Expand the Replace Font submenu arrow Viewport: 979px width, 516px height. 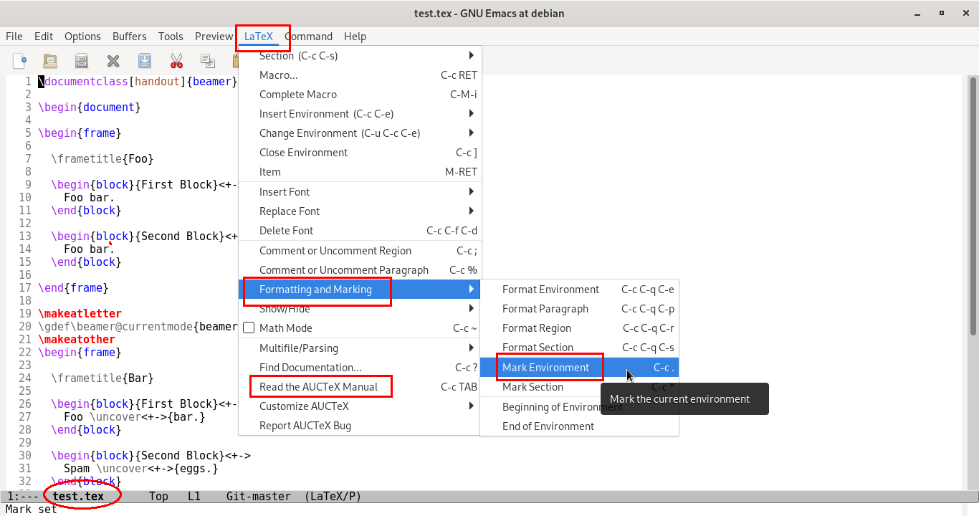pyautogui.click(x=471, y=211)
